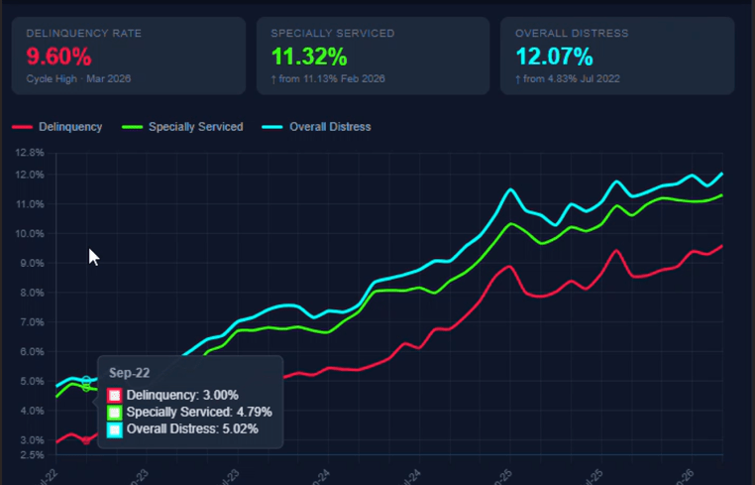This screenshot has height=485, width=755.
Task: Click the cyan Overall Distress tooltip swatch
Action: 115,429
